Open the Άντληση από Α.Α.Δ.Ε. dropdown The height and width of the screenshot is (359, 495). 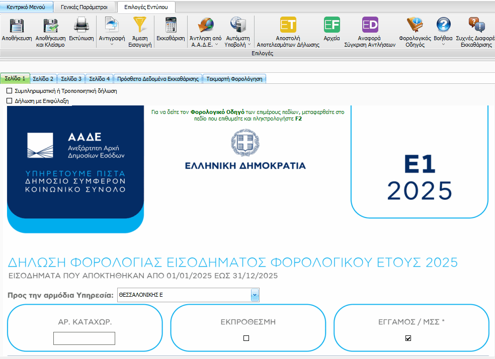tap(216, 44)
